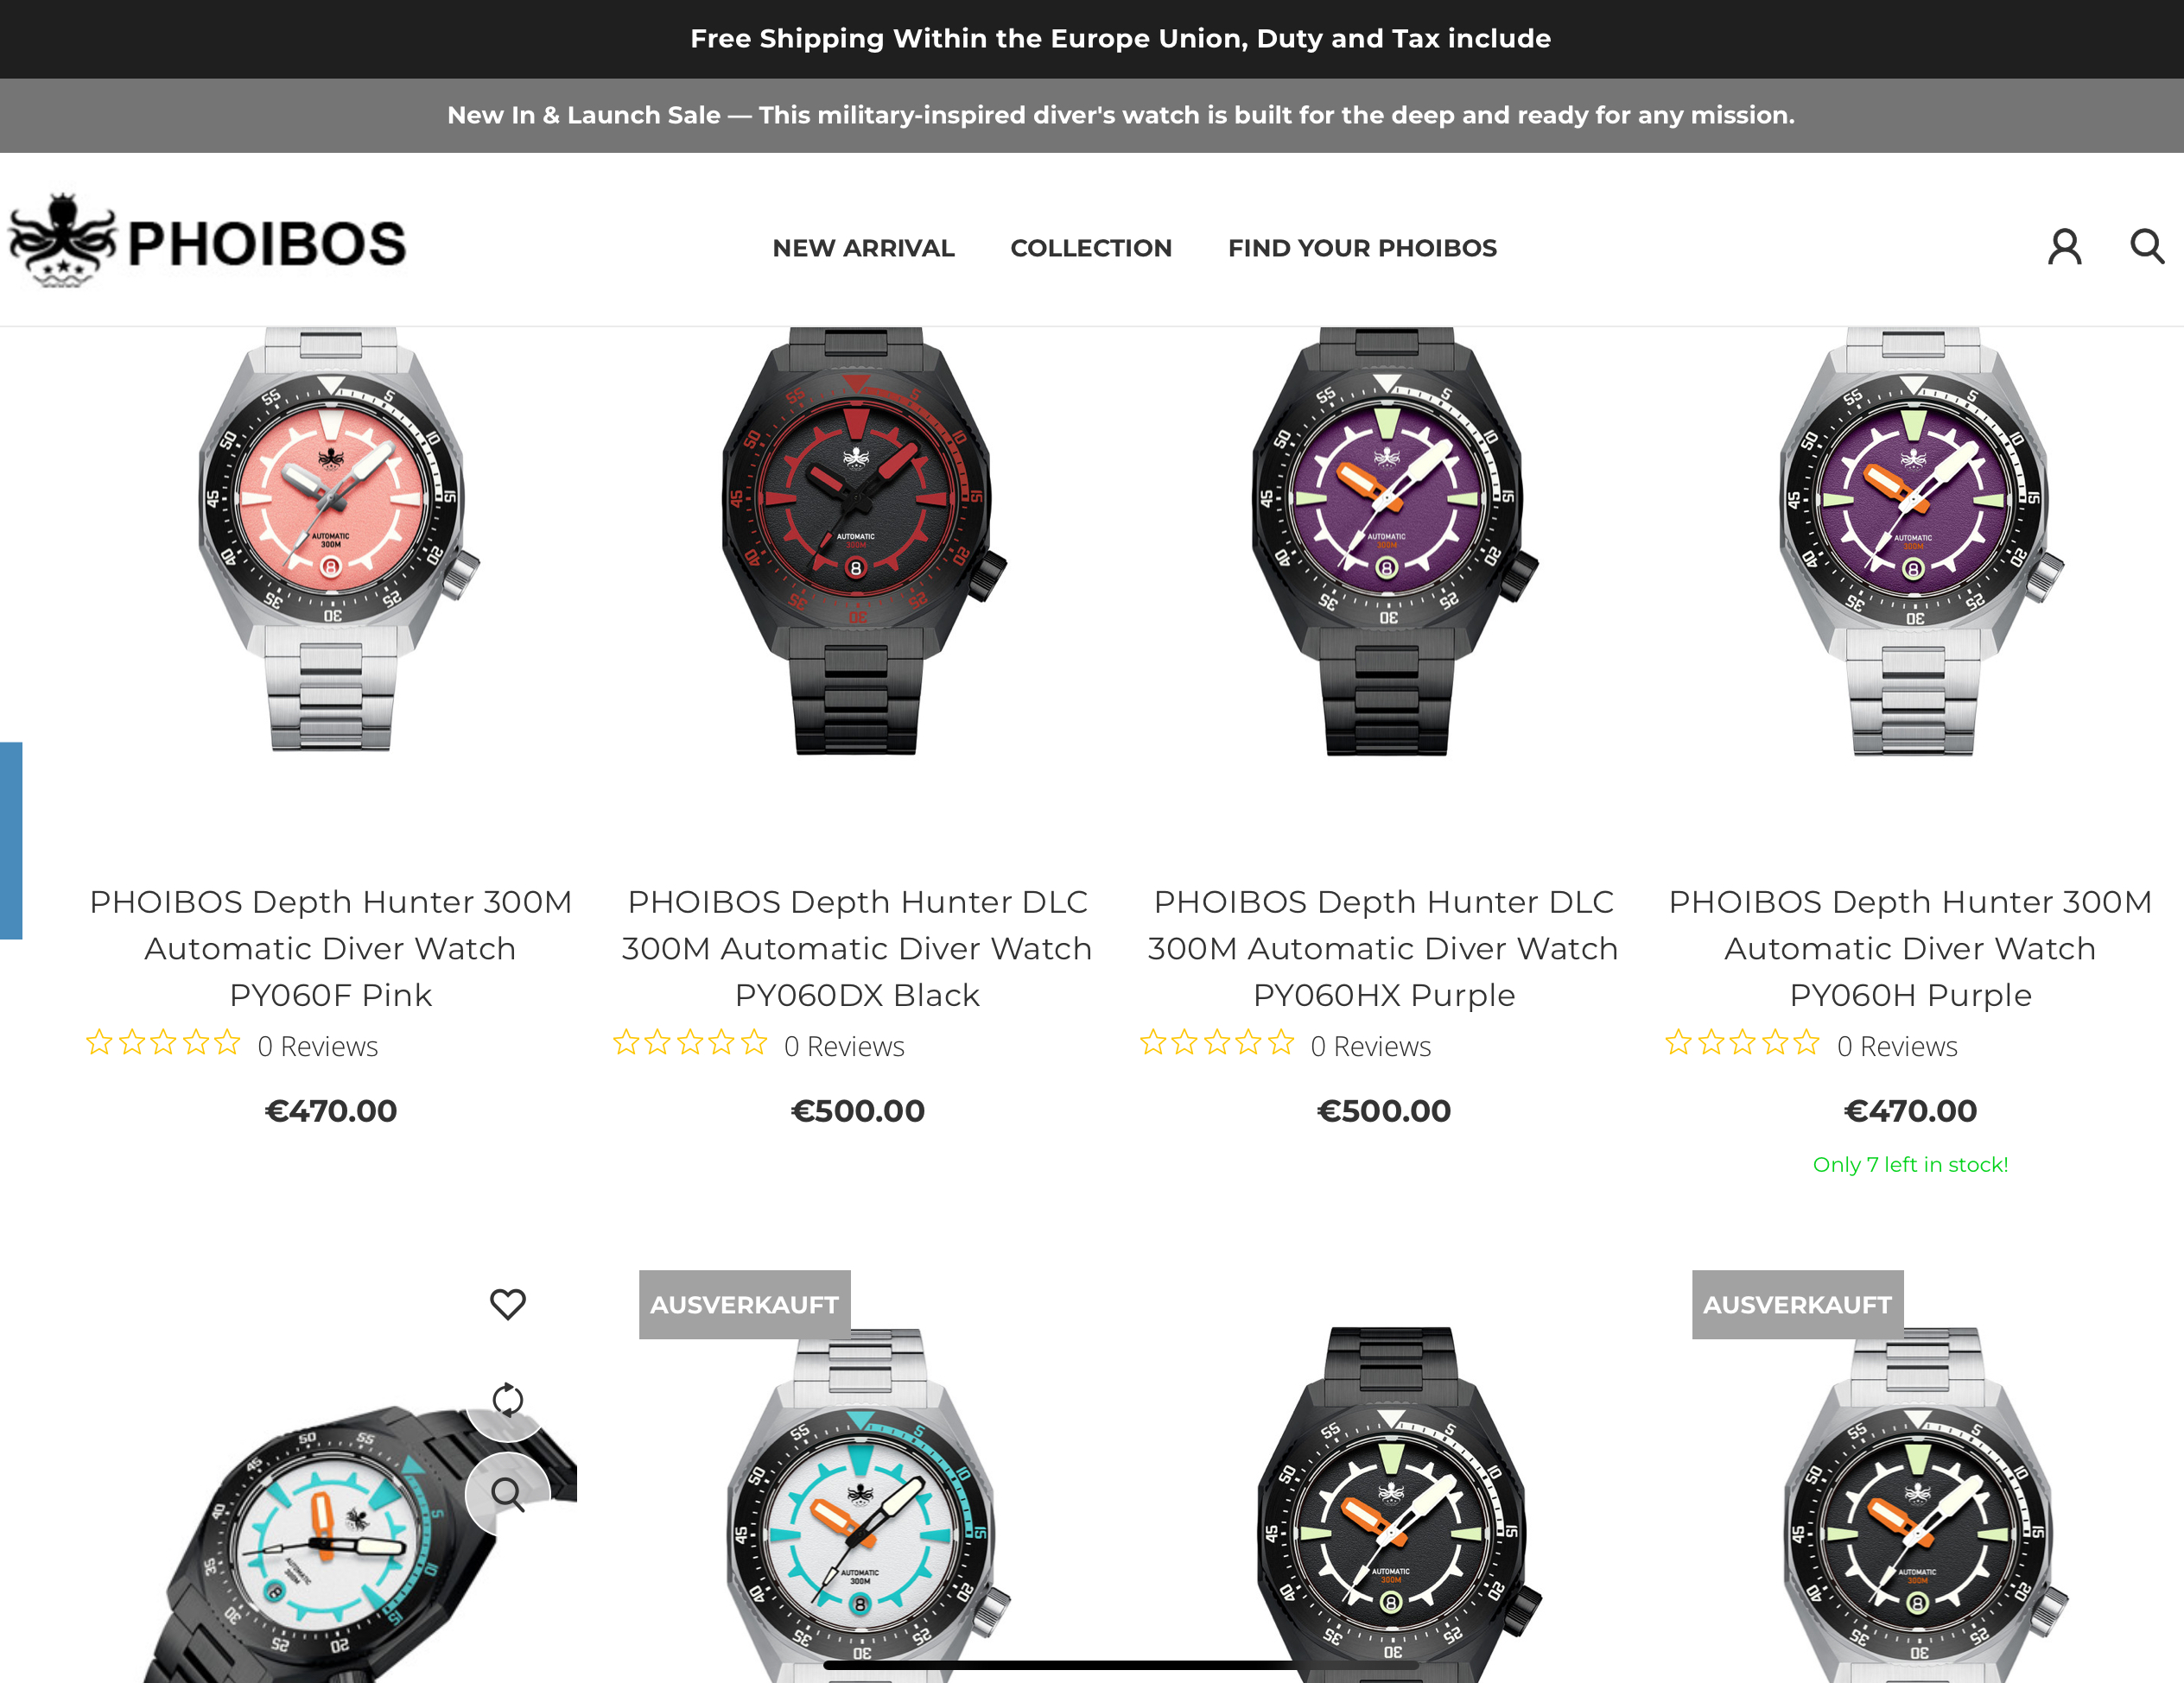The height and width of the screenshot is (1683, 2184).
Task: Open quick view magnifier on watch
Action: (508, 1494)
